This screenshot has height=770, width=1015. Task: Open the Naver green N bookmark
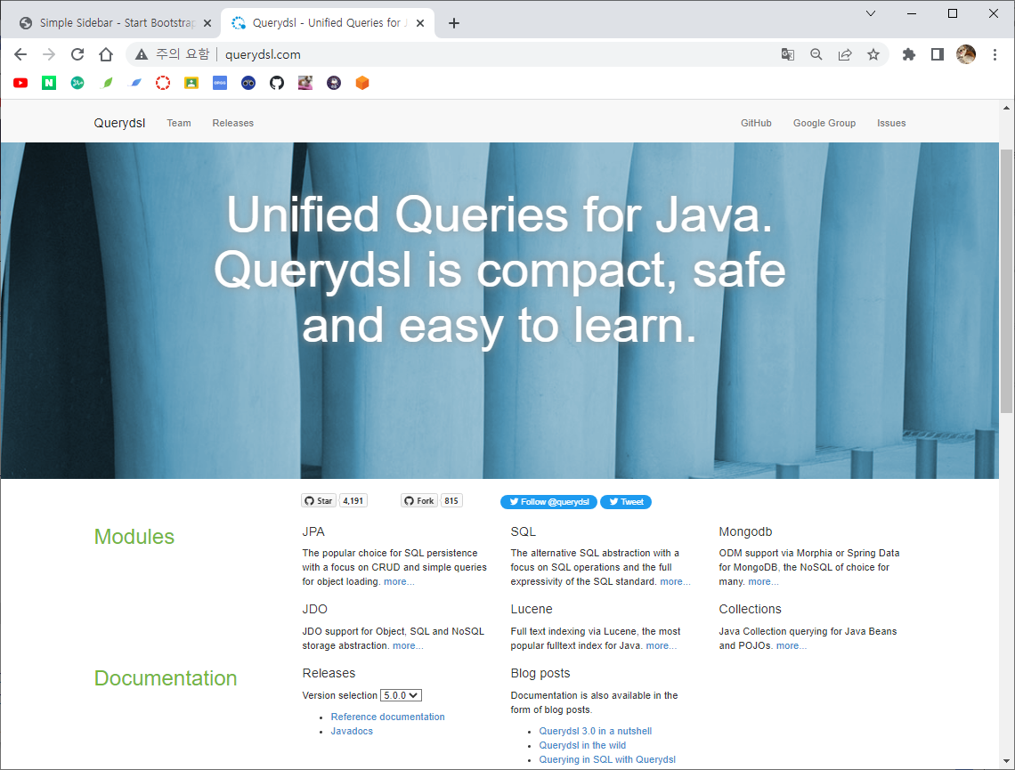click(x=49, y=83)
